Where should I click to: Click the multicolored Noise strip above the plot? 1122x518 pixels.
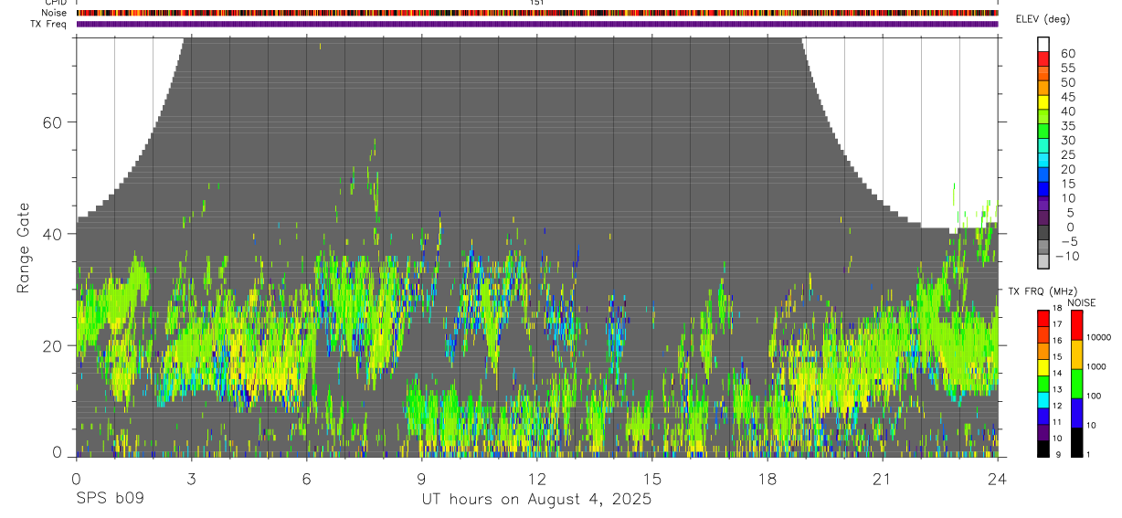537,13
